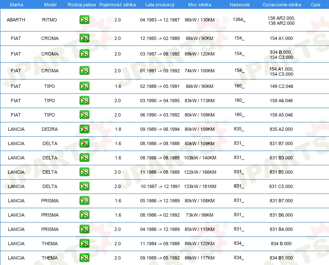Click the fuel icon for LANCIA DEDRA

coord(84,129)
